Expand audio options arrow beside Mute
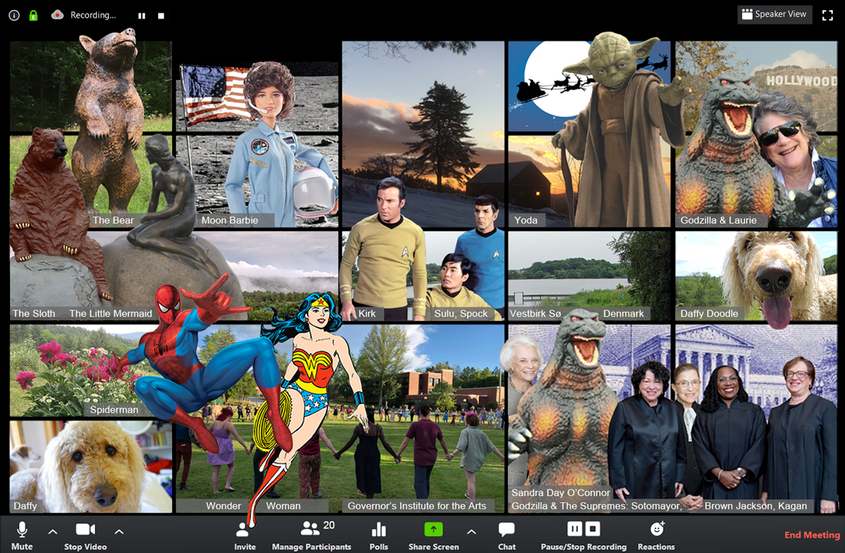Screen dimensions: 845x553 coord(53,531)
